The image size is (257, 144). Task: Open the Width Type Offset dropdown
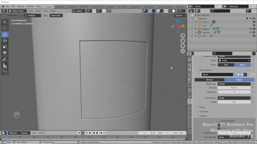(234, 84)
